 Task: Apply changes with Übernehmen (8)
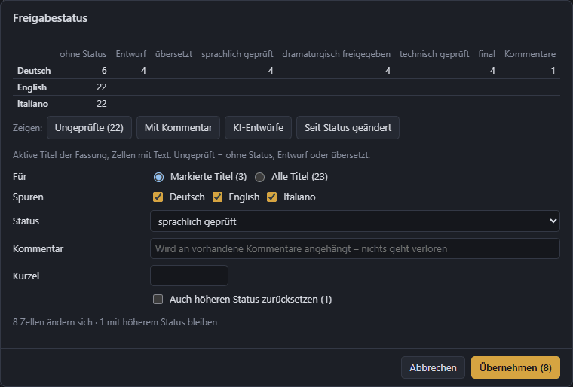click(516, 367)
